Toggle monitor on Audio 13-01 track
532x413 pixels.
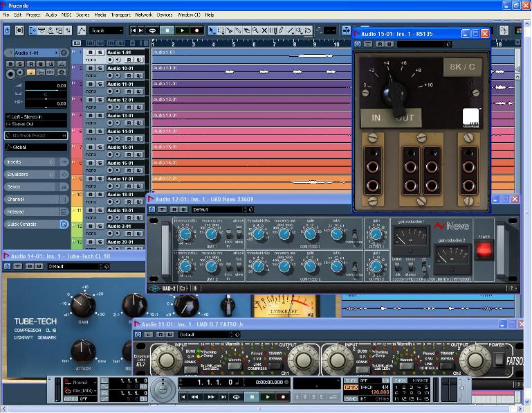[x=118, y=123]
